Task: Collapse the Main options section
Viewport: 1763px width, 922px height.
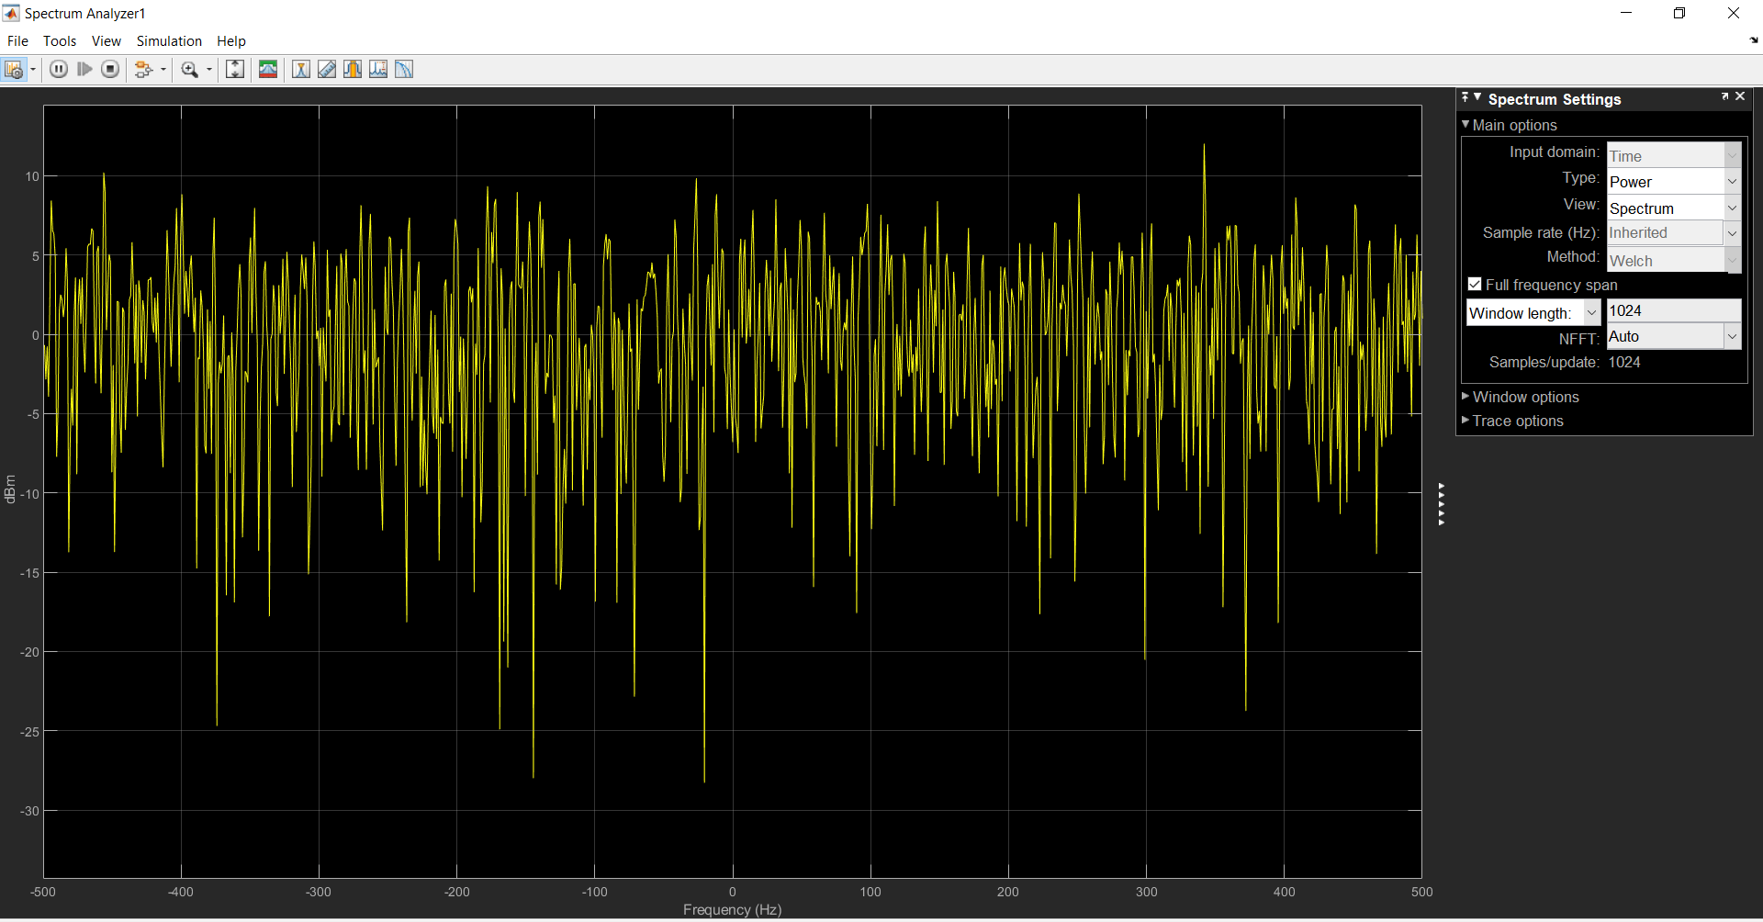Action: pos(1465,124)
